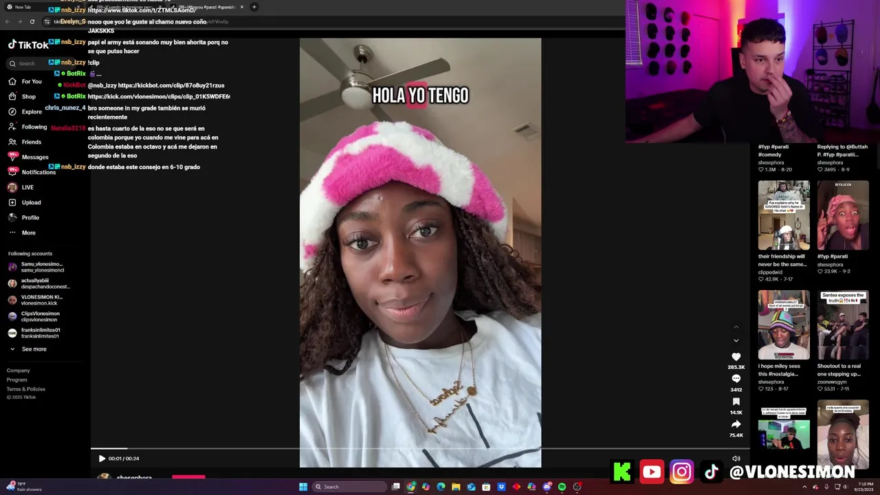Open Dropbox from the taskbar
Screen dimensions: 880x495
pos(501,487)
